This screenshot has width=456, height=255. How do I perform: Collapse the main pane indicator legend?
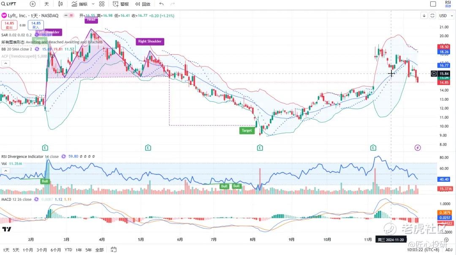5,63
